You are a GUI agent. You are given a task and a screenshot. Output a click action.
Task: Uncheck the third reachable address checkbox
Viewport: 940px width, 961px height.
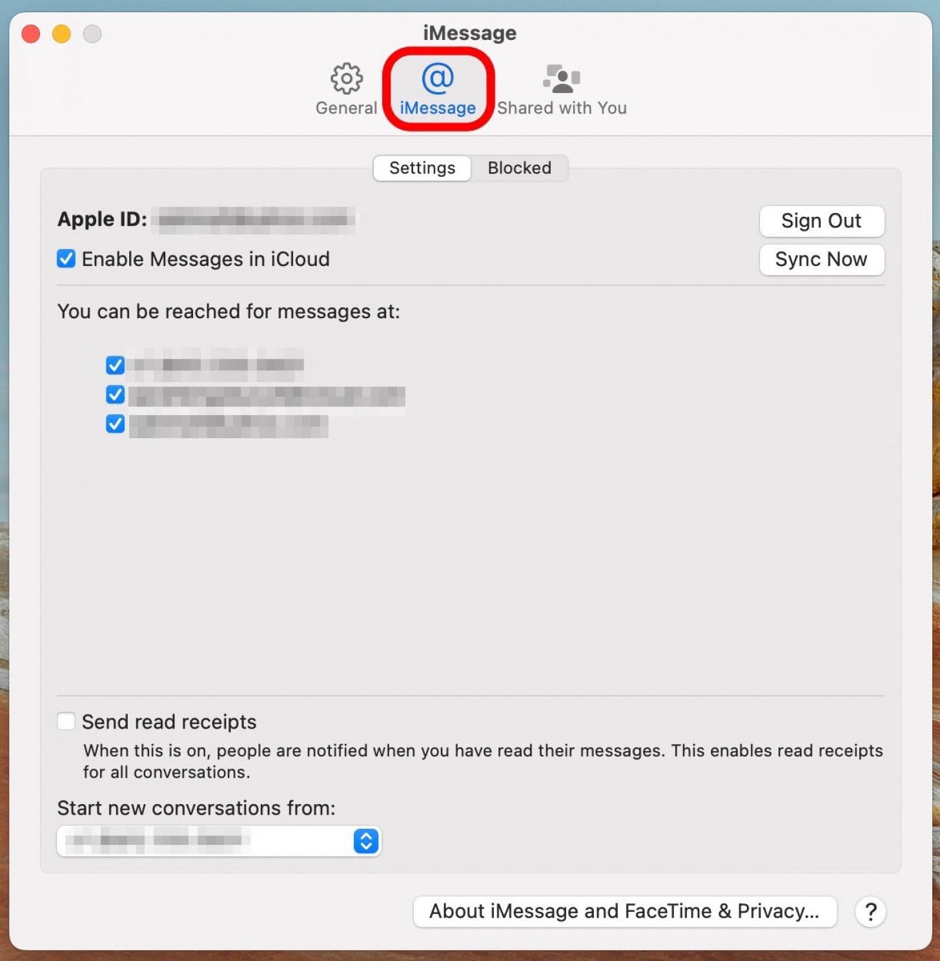pyautogui.click(x=115, y=424)
